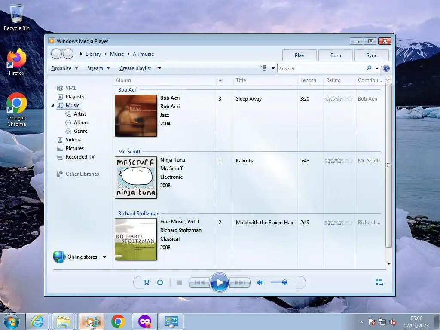The width and height of the screenshot is (440, 330).
Task: Click the search magnifier icon
Action: coord(369,68)
